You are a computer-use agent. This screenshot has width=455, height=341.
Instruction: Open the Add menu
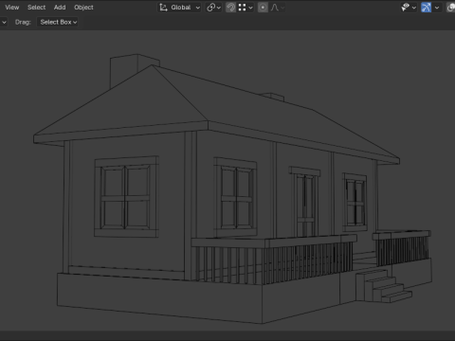(60, 8)
